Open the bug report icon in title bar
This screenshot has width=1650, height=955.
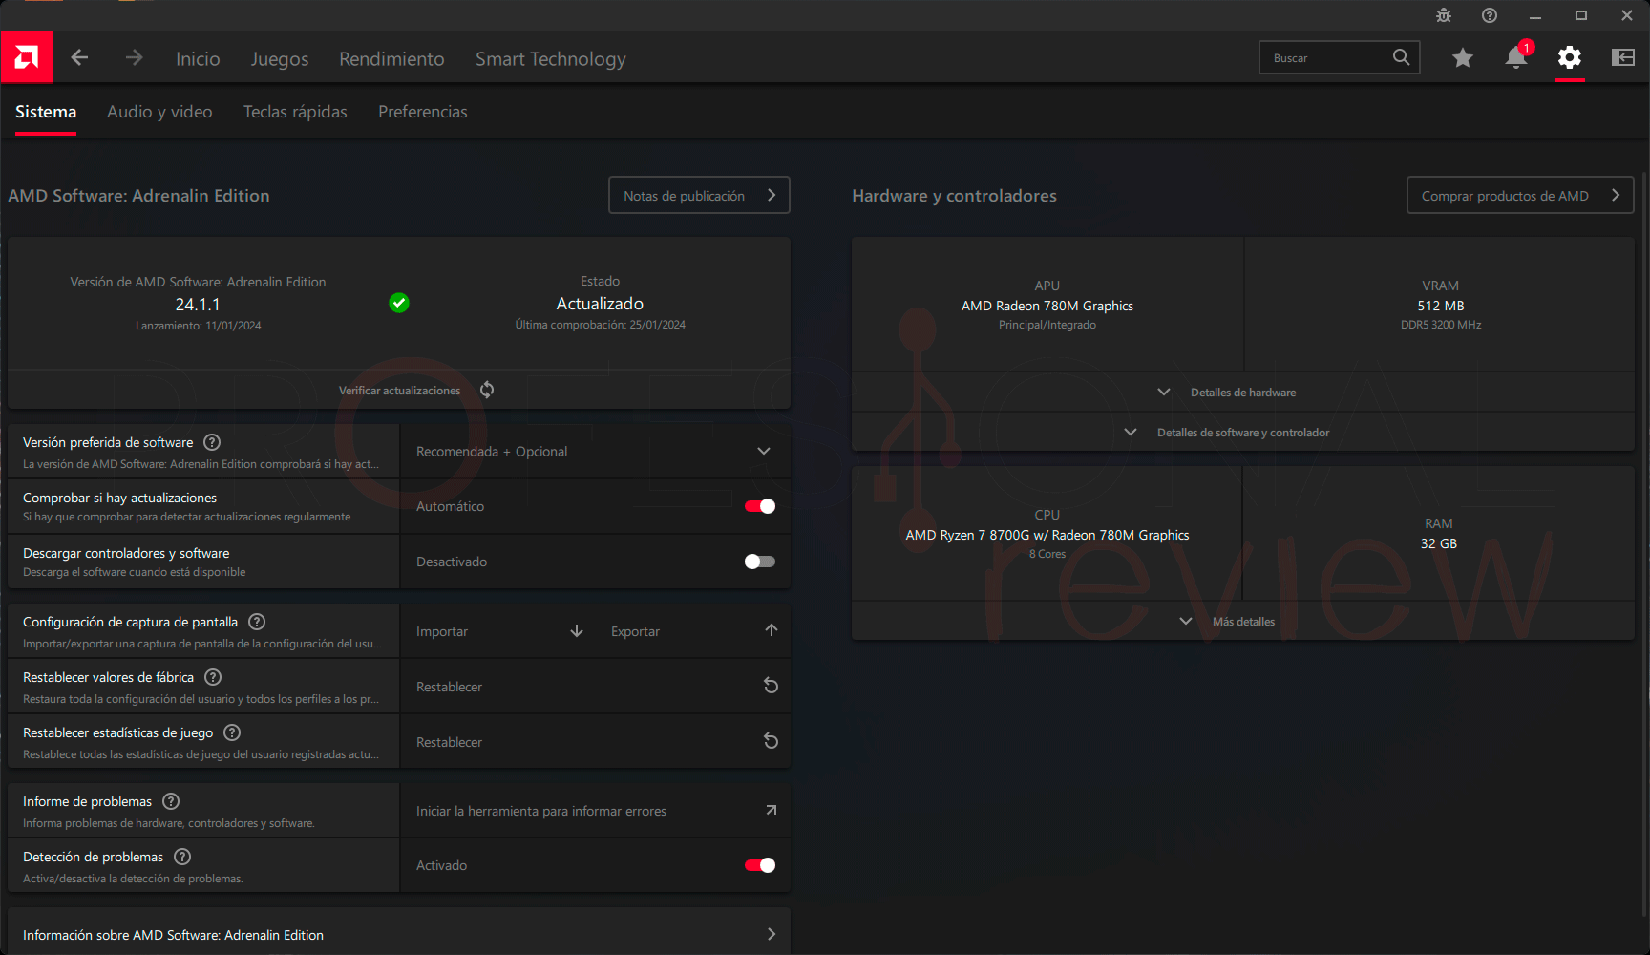coord(1444,15)
